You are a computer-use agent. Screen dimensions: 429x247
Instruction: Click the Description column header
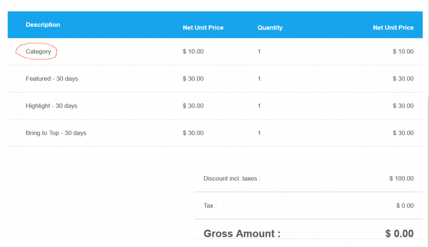click(x=43, y=25)
